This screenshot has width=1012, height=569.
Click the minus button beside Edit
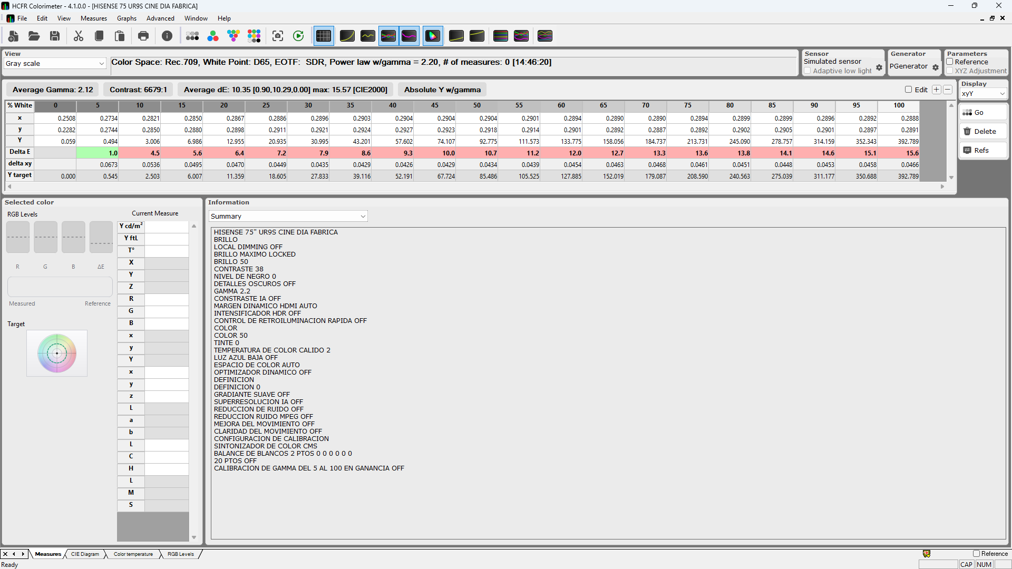(x=948, y=90)
